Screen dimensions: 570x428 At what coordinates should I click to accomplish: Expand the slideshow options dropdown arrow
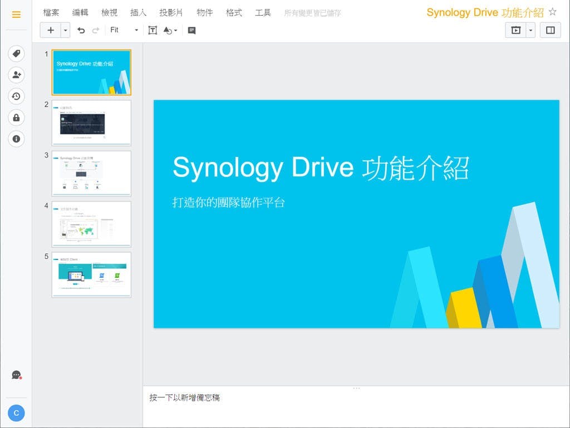[530, 30]
